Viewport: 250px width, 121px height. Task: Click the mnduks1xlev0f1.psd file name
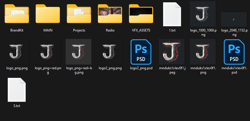click(234, 71)
